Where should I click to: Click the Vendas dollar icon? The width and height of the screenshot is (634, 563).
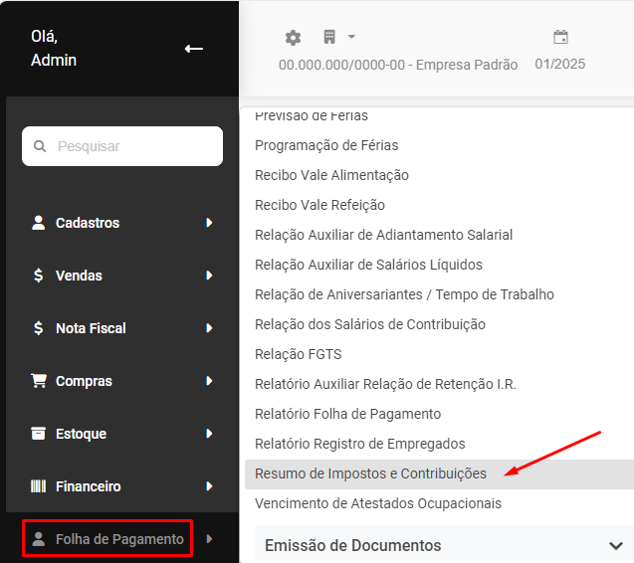click(39, 276)
